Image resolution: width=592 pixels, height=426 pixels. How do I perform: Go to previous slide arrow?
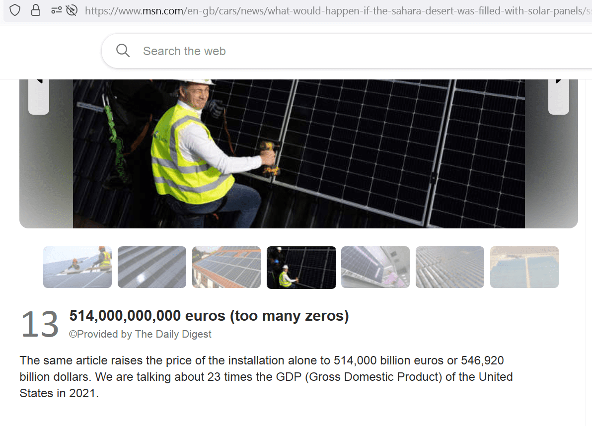(39, 96)
